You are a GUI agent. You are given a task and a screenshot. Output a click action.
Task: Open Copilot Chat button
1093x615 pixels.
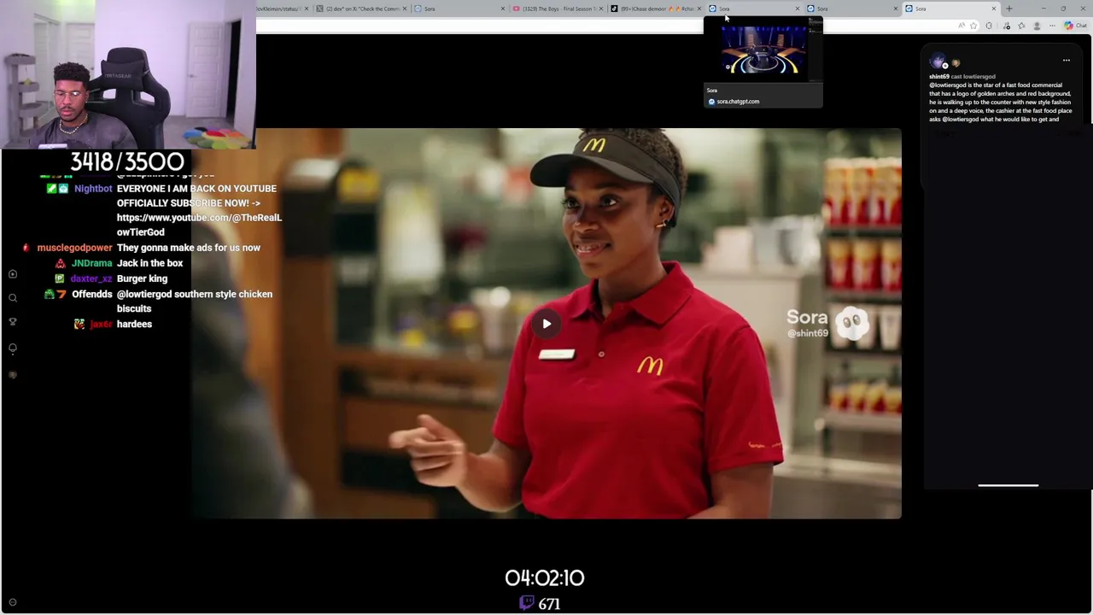coord(1076,26)
